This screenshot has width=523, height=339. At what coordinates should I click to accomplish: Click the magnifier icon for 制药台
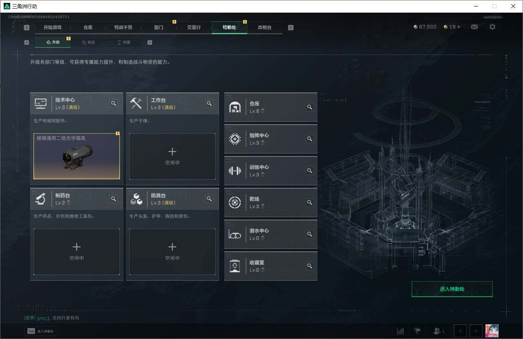pos(114,199)
